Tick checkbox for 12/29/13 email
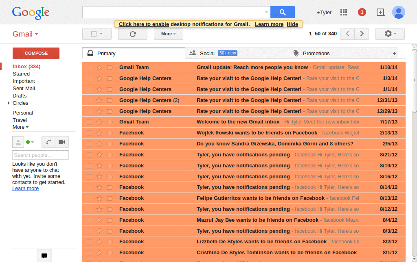Screen dimensions: 417x262 click(89, 111)
